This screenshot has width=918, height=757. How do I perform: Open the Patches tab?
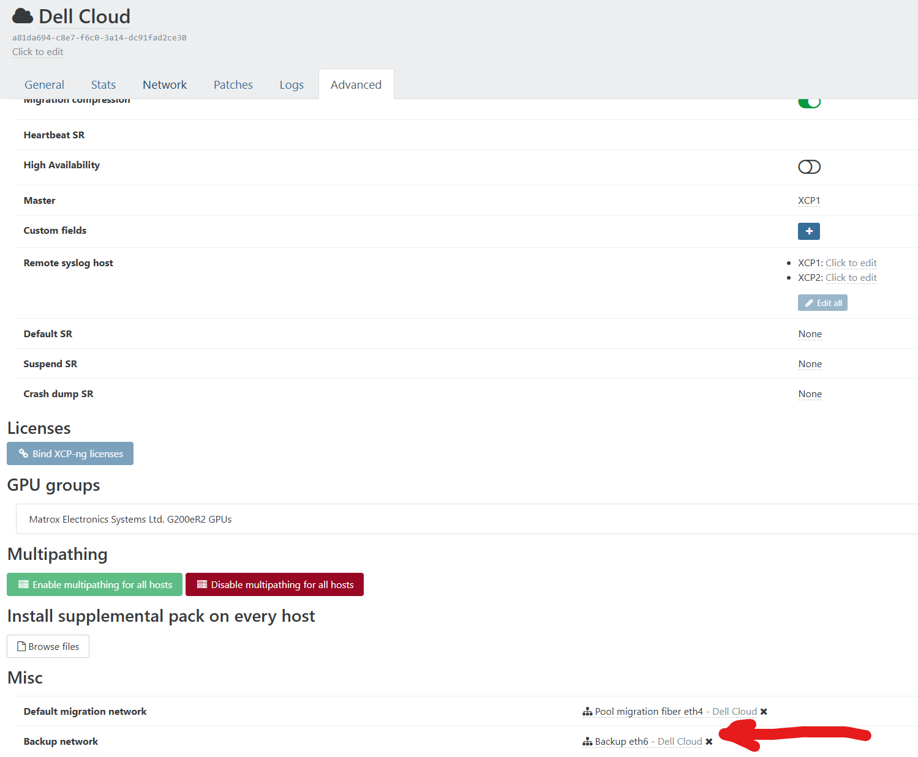click(x=233, y=85)
